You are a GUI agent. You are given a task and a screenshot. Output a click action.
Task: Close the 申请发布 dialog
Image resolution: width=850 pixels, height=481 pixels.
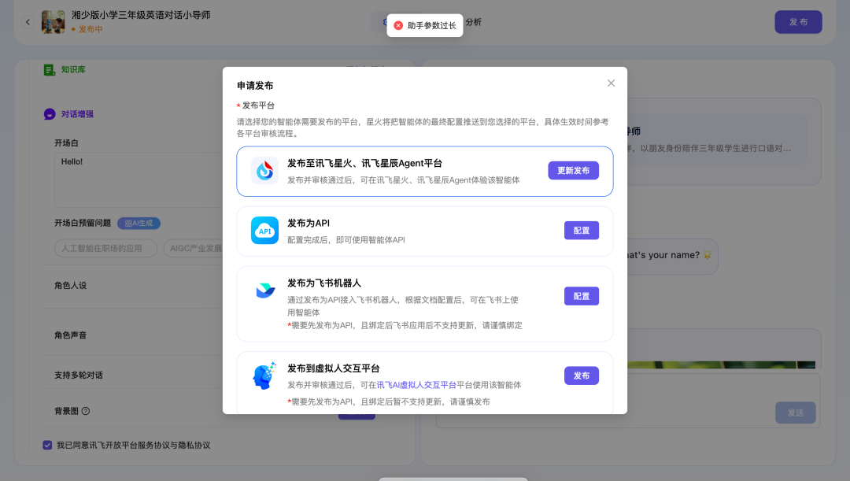(611, 83)
